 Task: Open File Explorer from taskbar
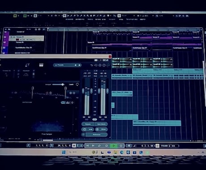[x=115, y=152]
